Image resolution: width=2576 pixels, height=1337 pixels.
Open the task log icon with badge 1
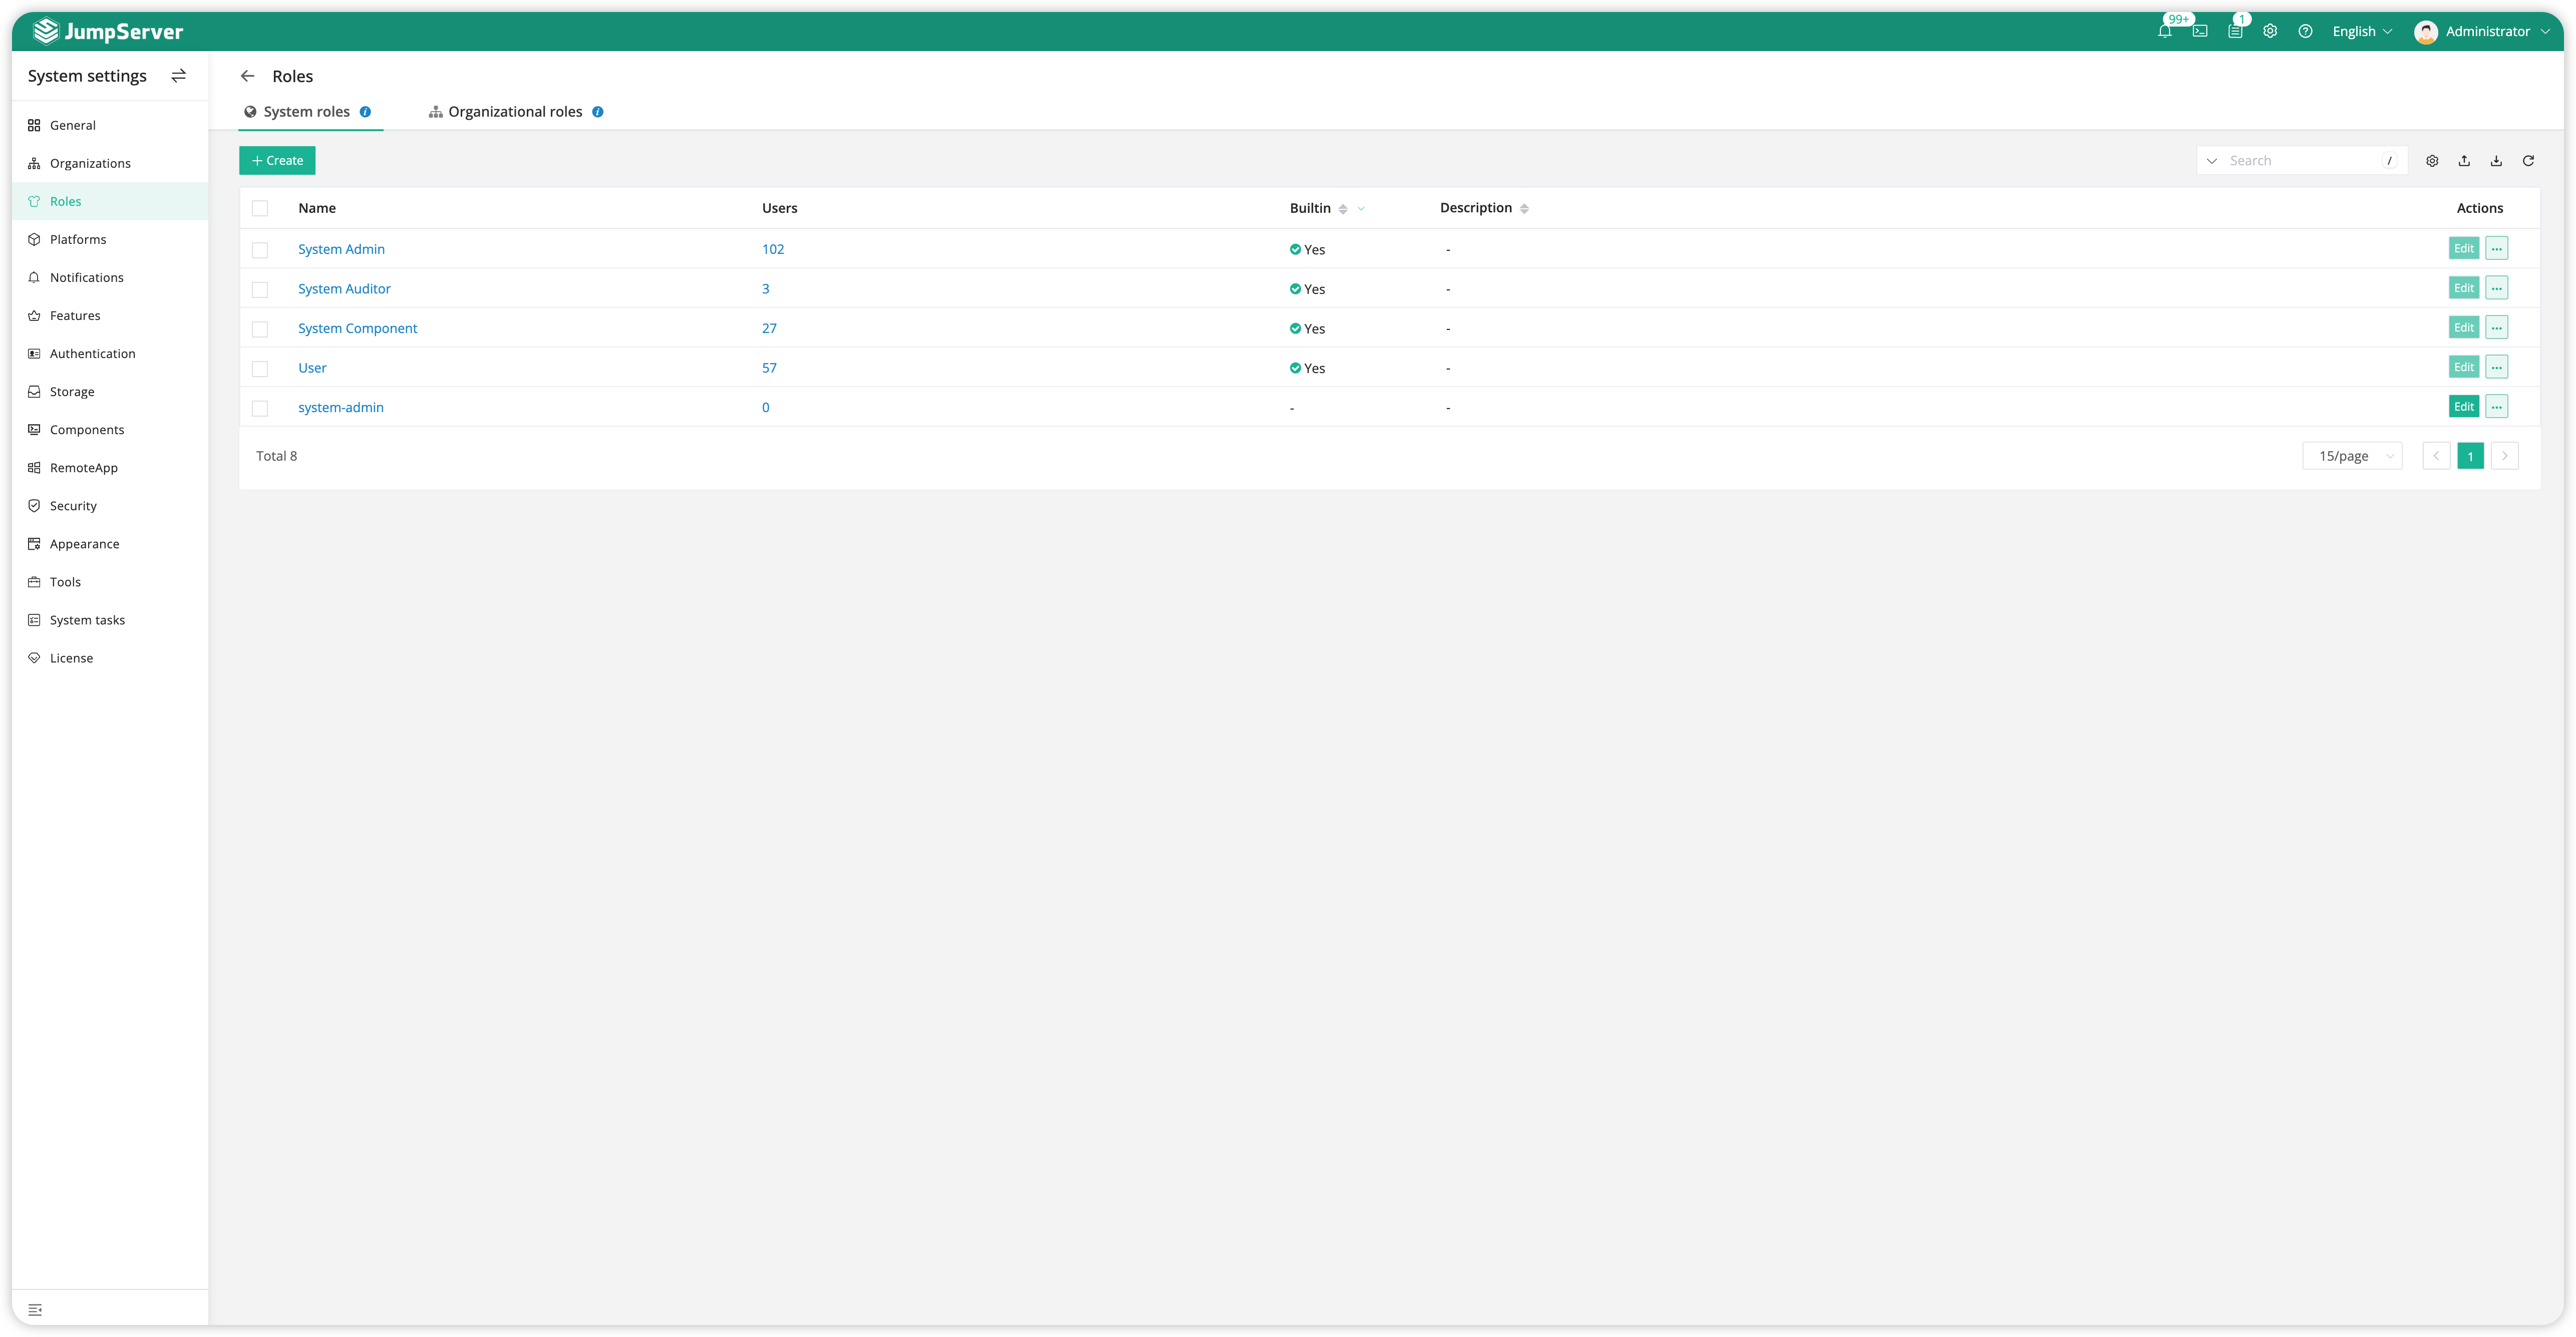point(2236,31)
